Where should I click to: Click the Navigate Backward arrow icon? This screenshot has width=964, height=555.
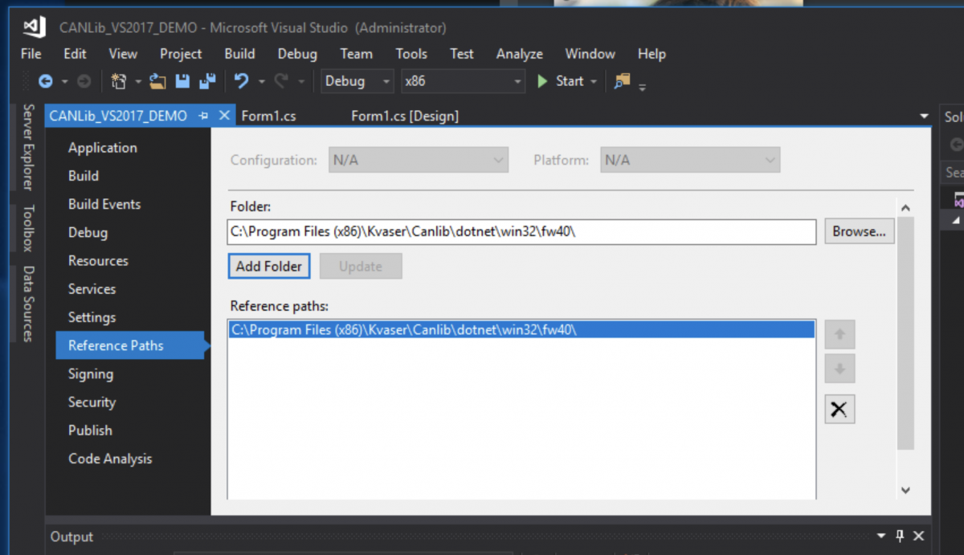[47, 80]
